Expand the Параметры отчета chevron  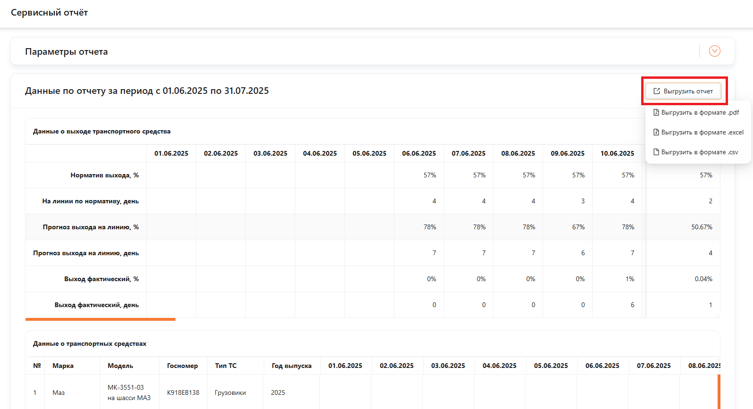click(714, 51)
